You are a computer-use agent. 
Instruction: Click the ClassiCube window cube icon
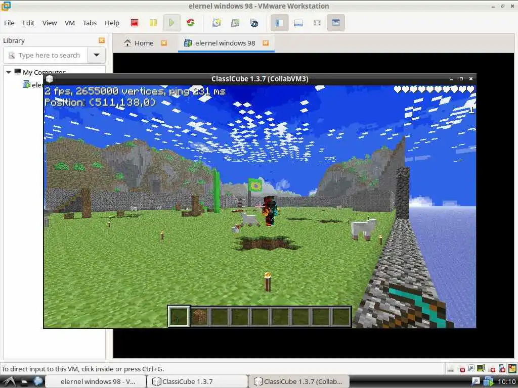[50, 79]
